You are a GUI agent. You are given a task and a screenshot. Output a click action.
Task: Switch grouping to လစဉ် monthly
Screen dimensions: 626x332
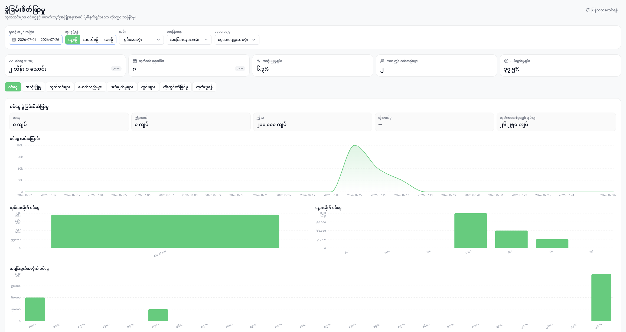point(109,40)
